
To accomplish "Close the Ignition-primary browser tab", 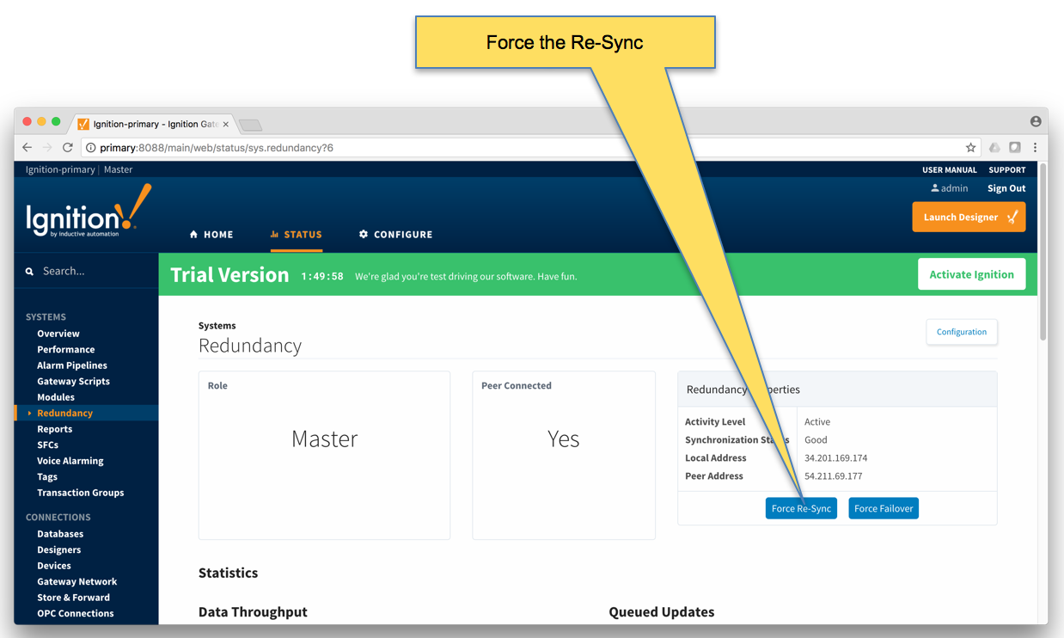I will pos(226,124).
